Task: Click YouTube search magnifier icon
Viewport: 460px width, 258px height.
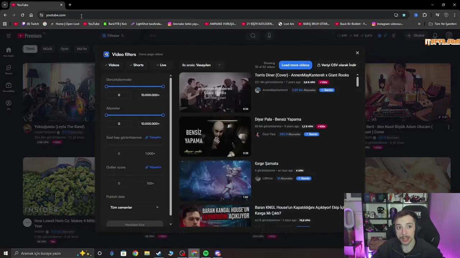Action: 253,35
